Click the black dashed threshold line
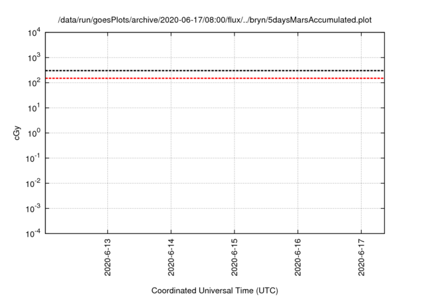This screenshot has width=424, height=297. 215,70
